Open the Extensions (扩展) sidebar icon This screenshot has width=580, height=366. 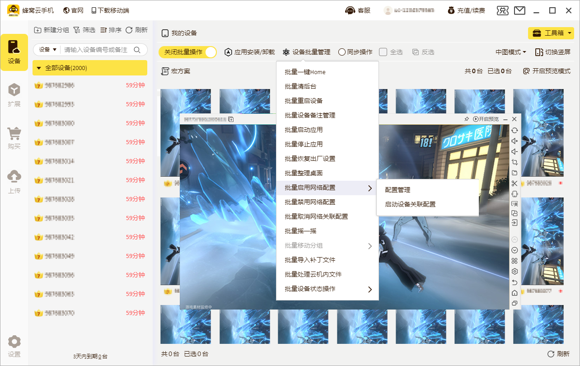click(x=14, y=95)
